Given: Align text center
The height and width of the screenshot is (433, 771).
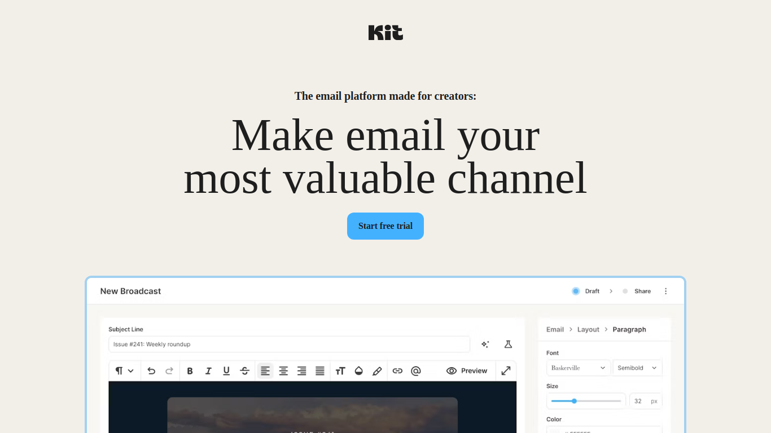Looking at the screenshot, I should [x=283, y=370].
